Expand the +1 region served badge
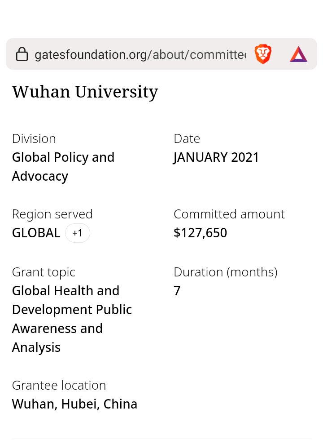323x440 pixels. point(78,233)
